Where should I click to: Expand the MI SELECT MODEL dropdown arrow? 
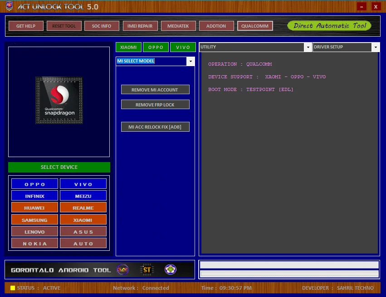point(191,61)
